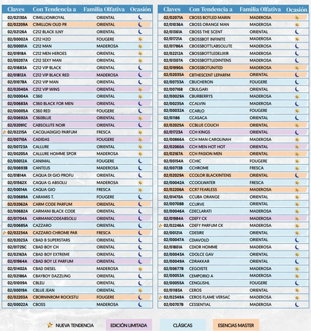This screenshot has width=311, height=331.
Task: Click the sun icon beside C212 H2O
Action: pos(140,39)
